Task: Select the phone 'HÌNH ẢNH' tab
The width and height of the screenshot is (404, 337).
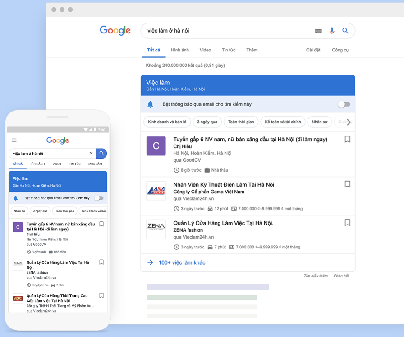Action: tap(37, 164)
